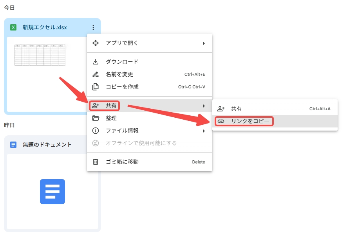Click the title 無題のドキュメント

pyautogui.click(x=47, y=145)
